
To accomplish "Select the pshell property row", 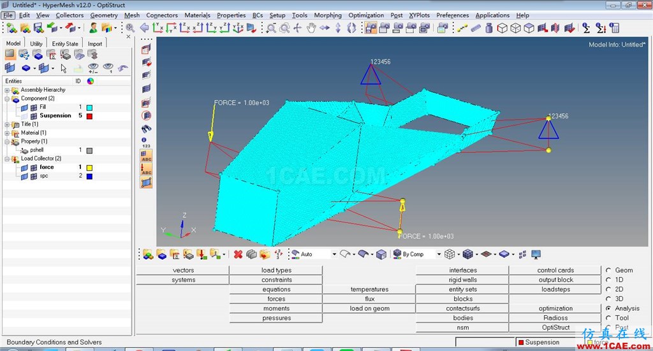I will 66,150.
